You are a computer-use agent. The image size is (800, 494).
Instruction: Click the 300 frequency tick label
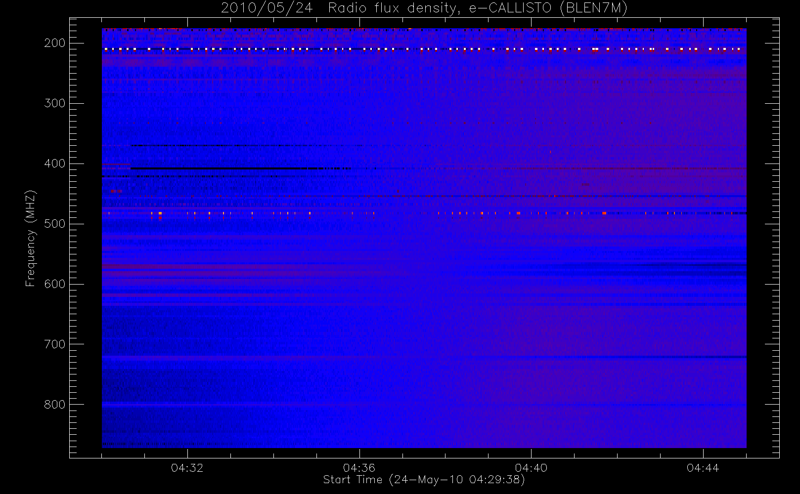click(x=54, y=103)
